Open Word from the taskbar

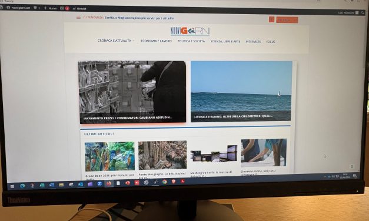point(52,185)
